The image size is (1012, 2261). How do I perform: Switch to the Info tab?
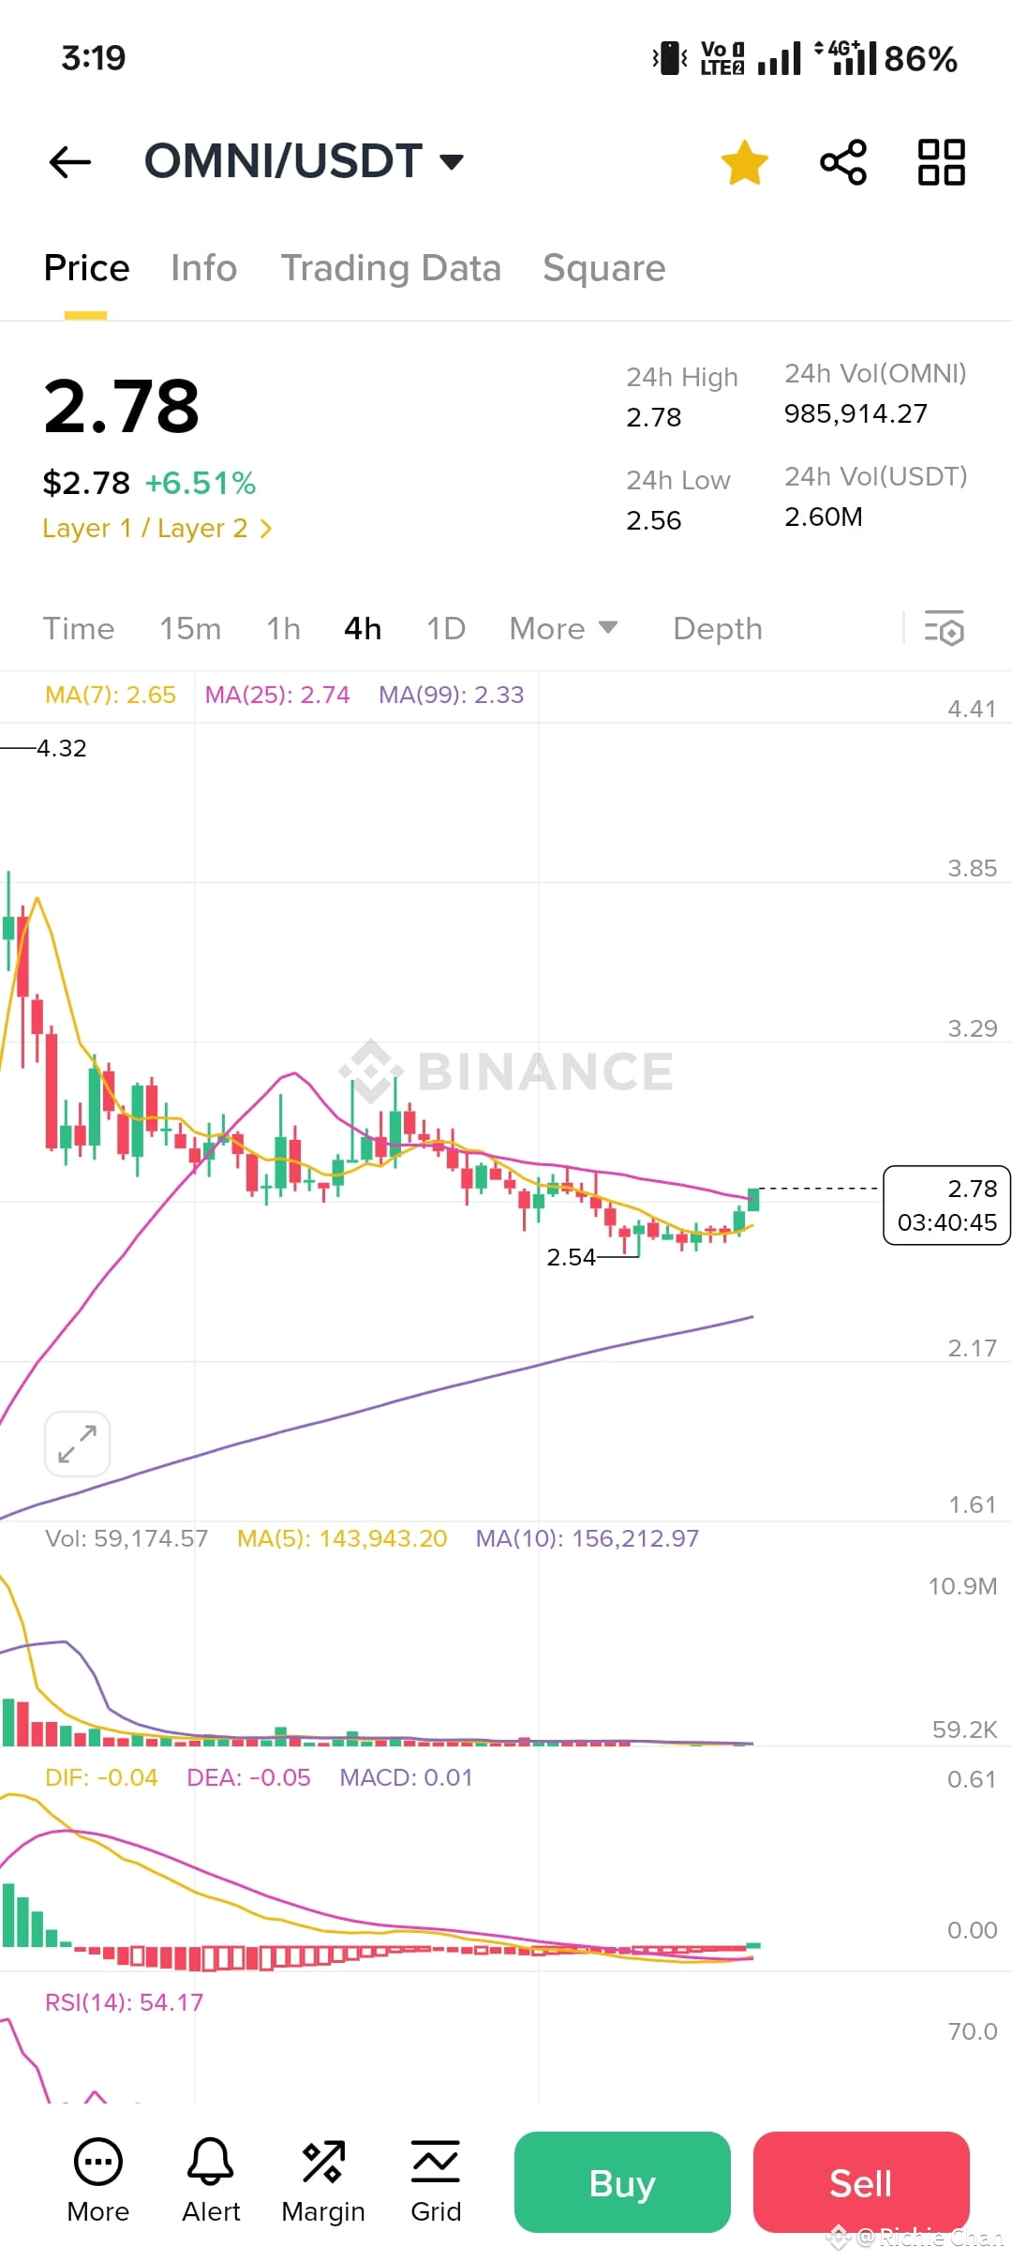point(203,268)
